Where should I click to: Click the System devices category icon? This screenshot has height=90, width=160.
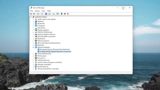(36, 67)
